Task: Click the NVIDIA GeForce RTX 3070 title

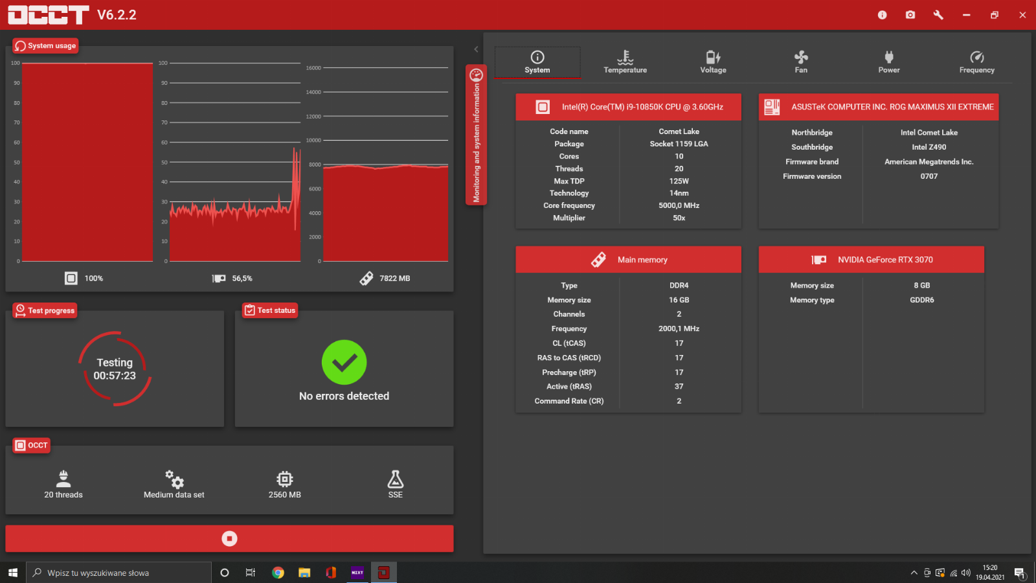Action: tap(885, 260)
